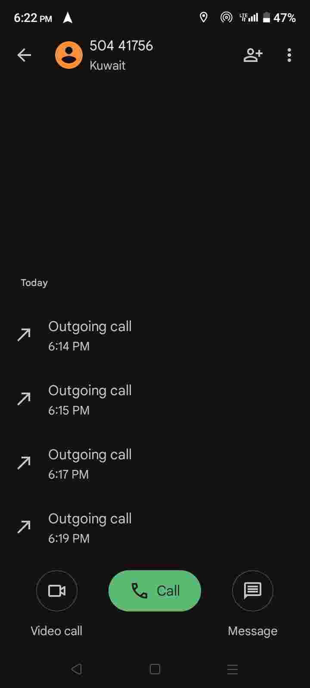310x688 pixels.
Task: Tap outgoing arrow icon for 6:14 PM call
Action: coord(24,335)
